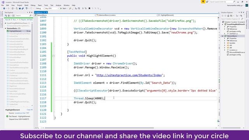The image size is (249, 140).
Task: Click the driver.Quit() line 1118
Action: tap(85, 102)
